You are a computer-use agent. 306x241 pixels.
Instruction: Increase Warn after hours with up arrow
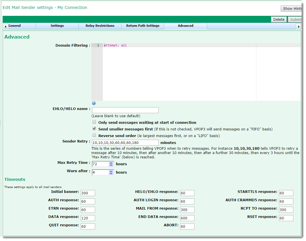tap(111, 171)
